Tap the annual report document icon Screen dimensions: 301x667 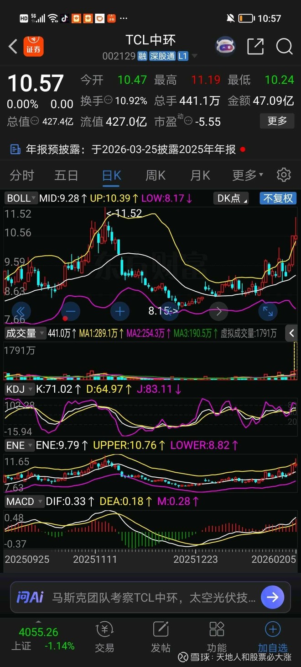click(x=15, y=149)
